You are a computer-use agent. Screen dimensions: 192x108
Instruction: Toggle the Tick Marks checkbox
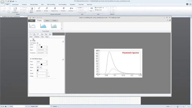[x=37, y=43]
